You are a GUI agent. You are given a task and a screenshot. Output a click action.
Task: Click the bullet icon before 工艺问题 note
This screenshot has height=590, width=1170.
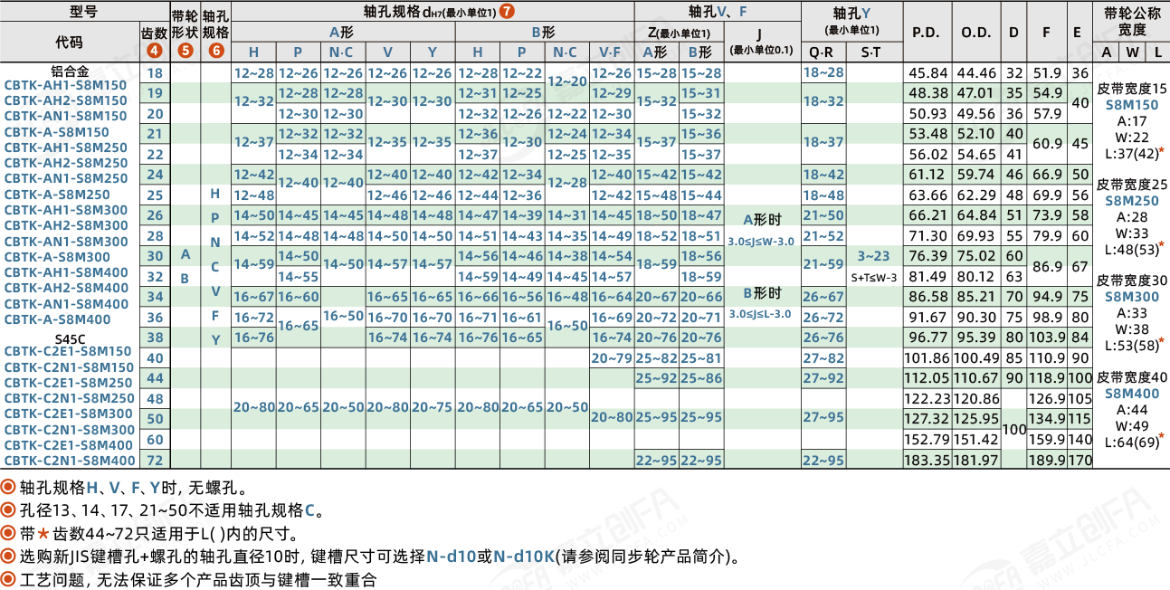click(x=8, y=579)
